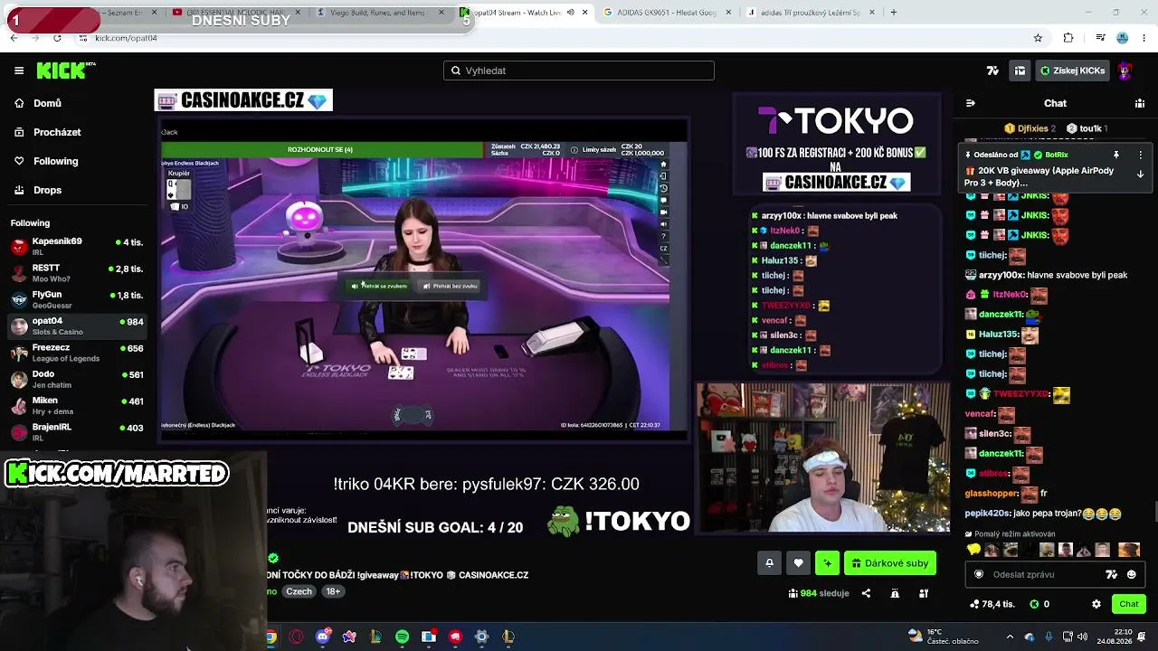Mute the opat04 Stream tab audio

coord(570,13)
